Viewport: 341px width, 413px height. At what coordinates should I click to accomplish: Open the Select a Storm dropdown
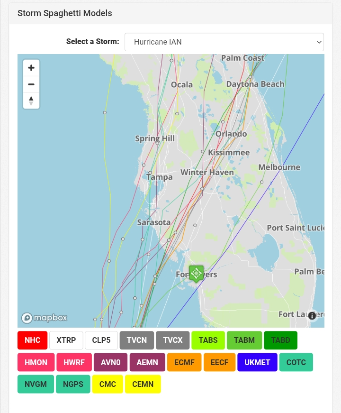[224, 42]
